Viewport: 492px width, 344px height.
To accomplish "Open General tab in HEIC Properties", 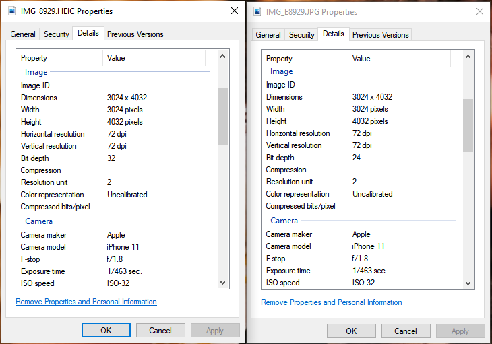I will (x=23, y=34).
